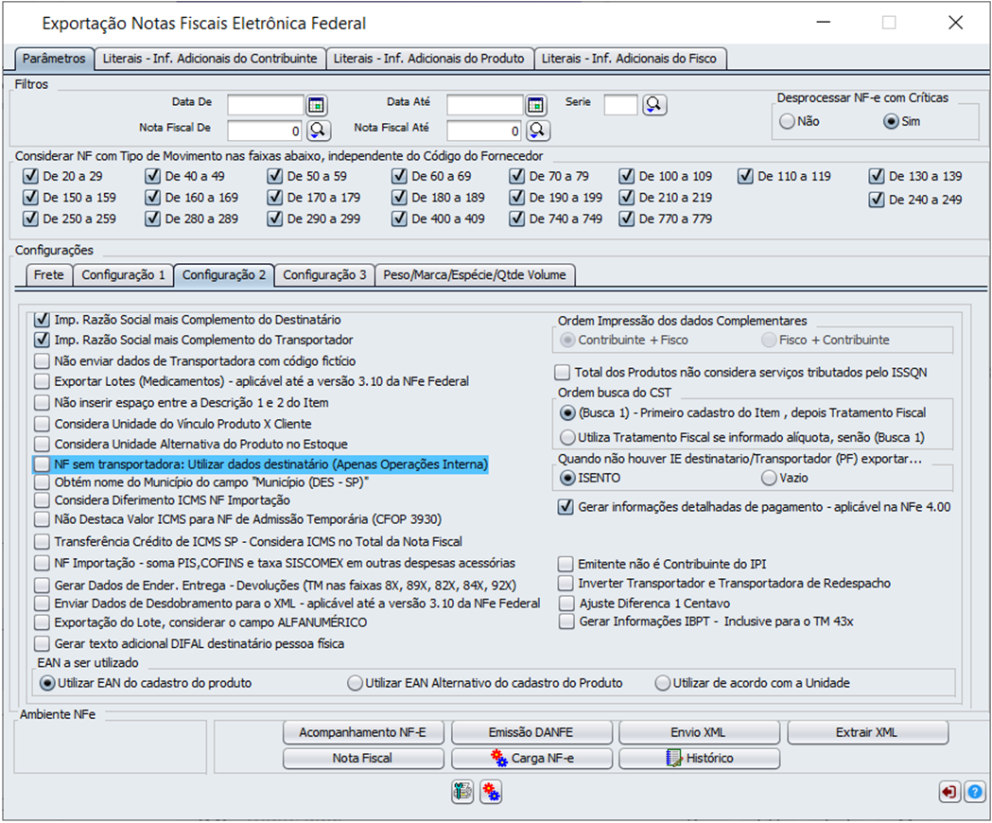Screen dimensions: 992x823
Task: Click the red exit door icon
Action: coord(949,792)
